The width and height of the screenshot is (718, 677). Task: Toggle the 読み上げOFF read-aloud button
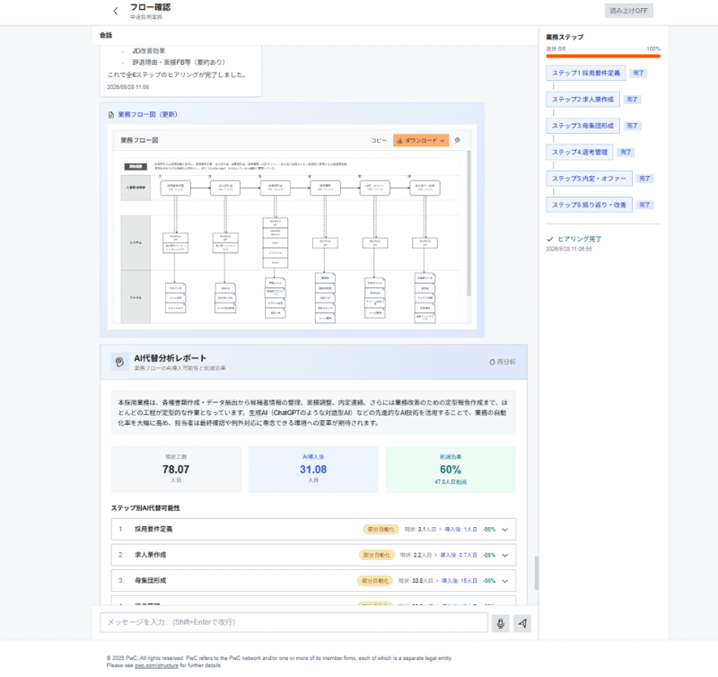pyautogui.click(x=629, y=11)
